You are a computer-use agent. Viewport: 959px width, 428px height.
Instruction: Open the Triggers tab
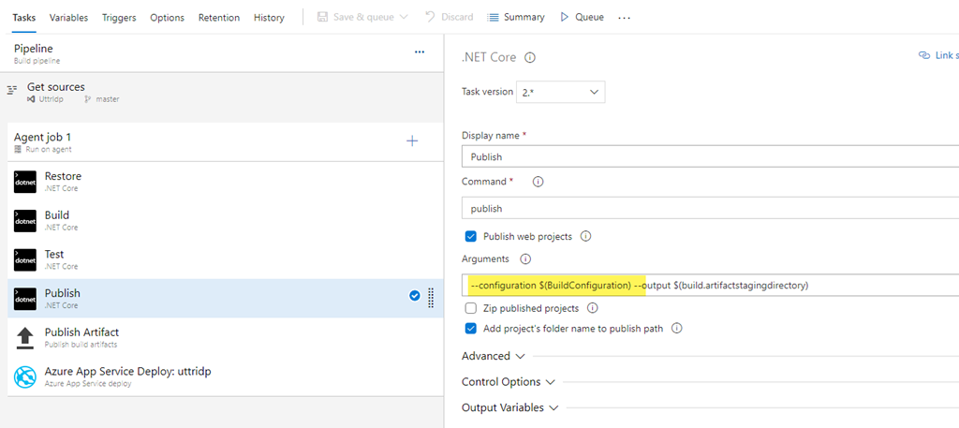pos(119,18)
